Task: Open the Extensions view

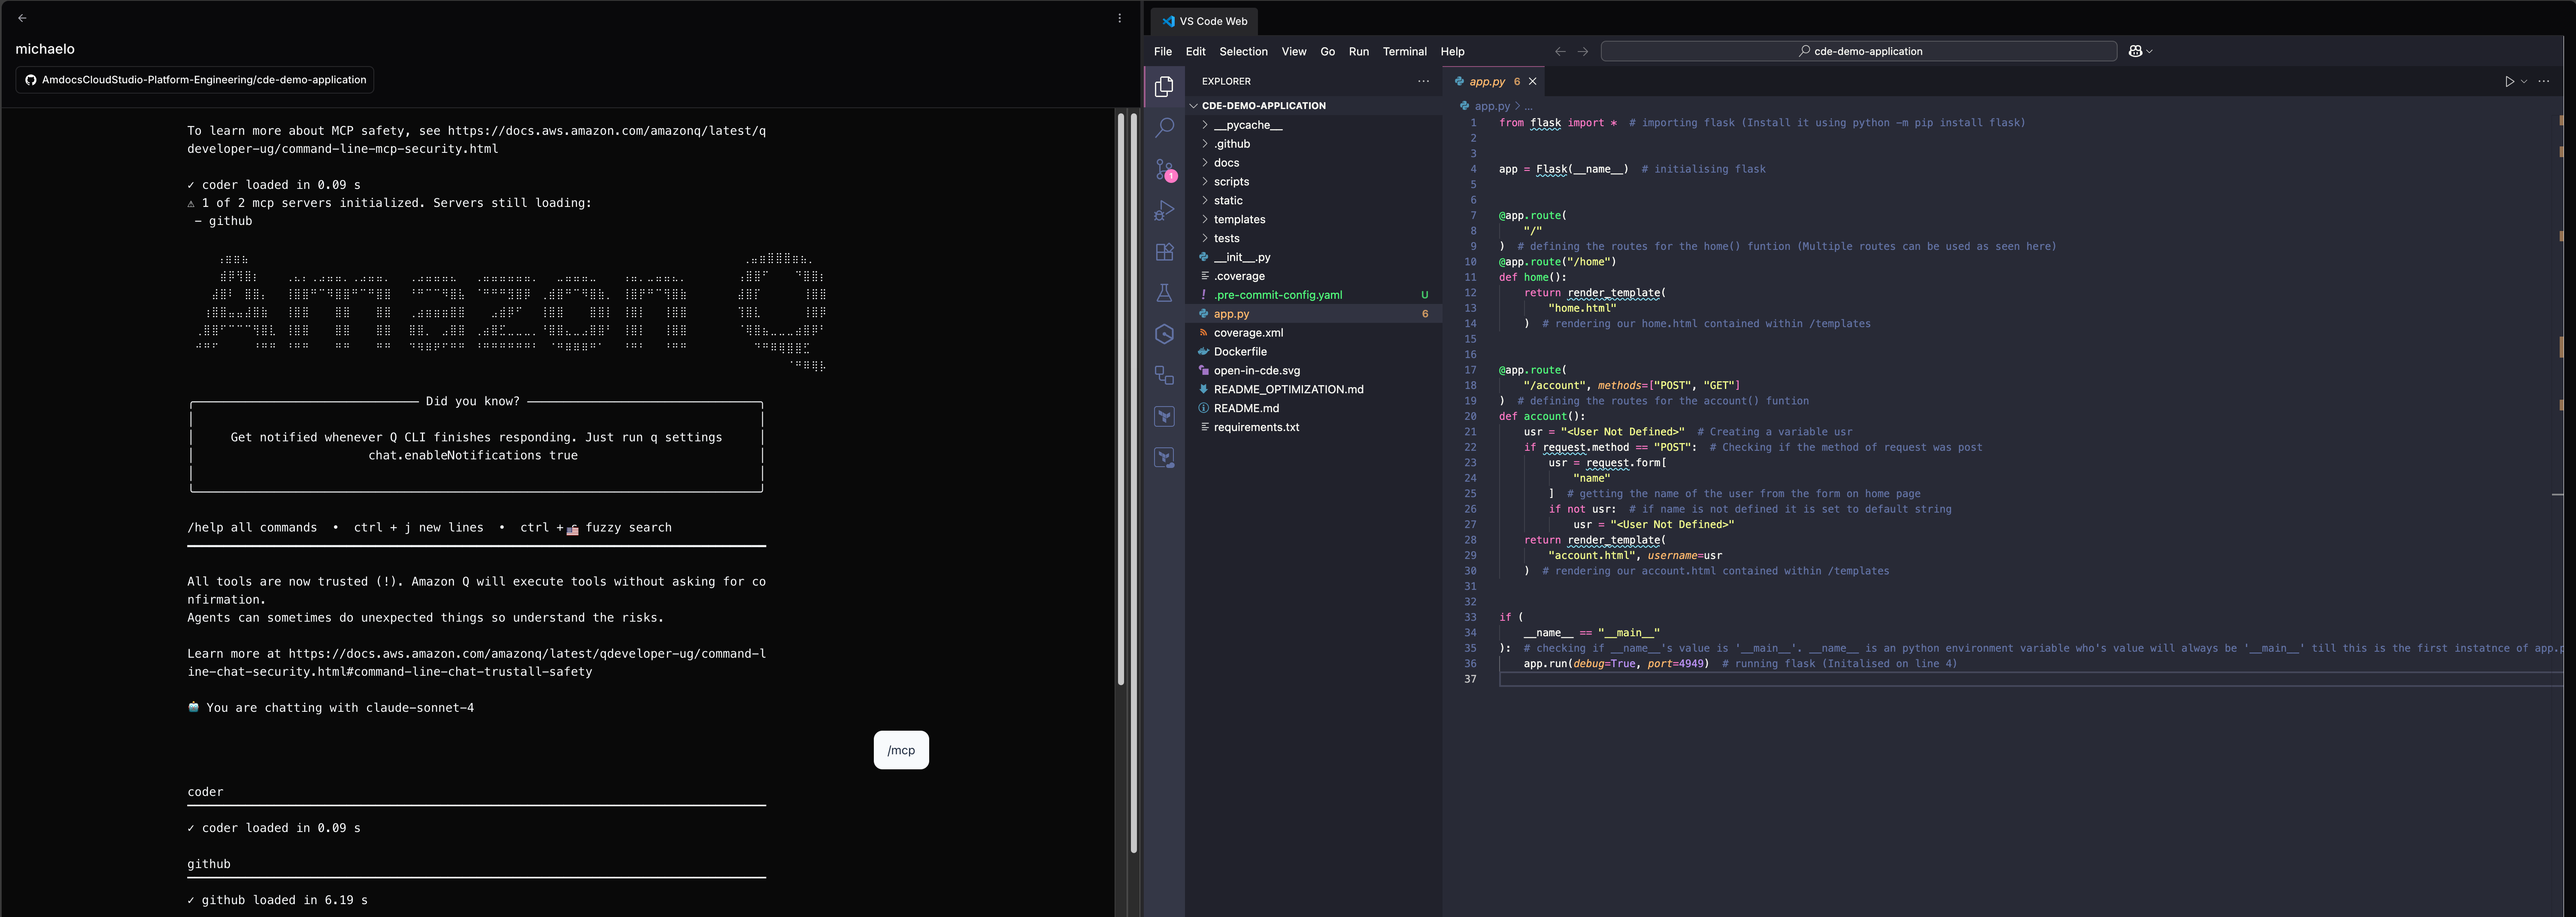Action: click(1164, 252)
